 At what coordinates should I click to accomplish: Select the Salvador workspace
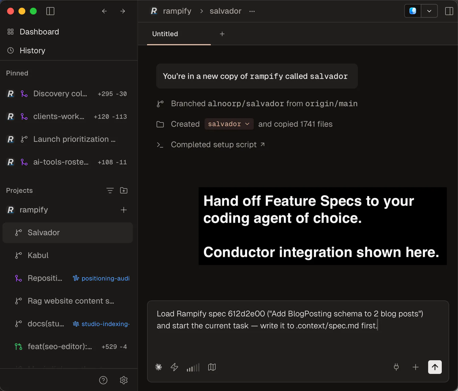(x=67, y=233)
